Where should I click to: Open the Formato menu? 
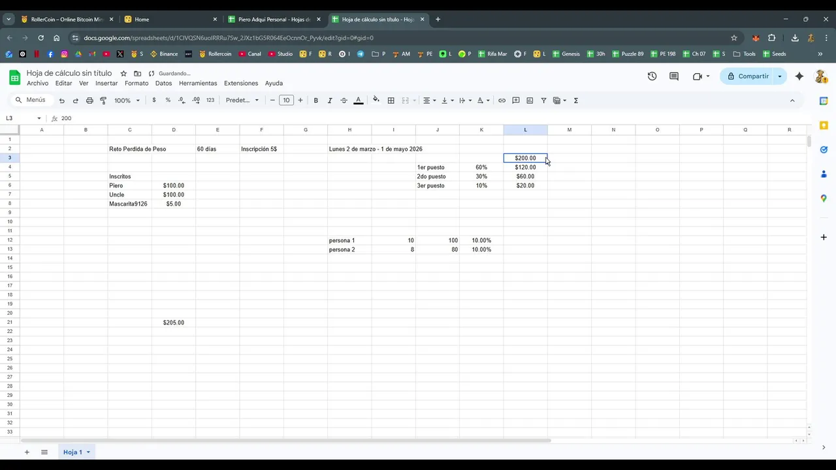pyautogui.click(x=137, y=84)
